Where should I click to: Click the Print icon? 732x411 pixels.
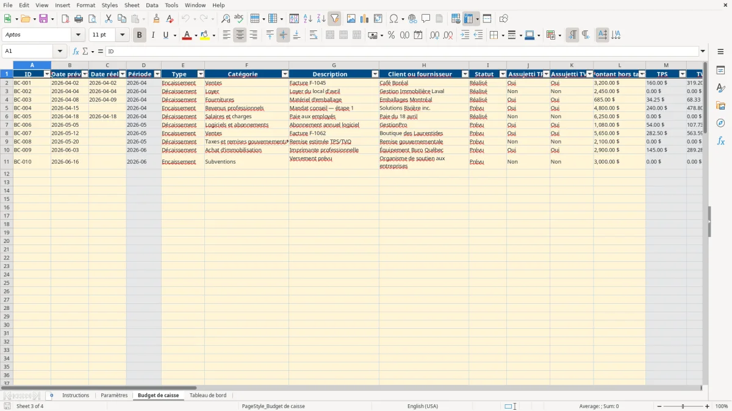[x=79, y=19]
